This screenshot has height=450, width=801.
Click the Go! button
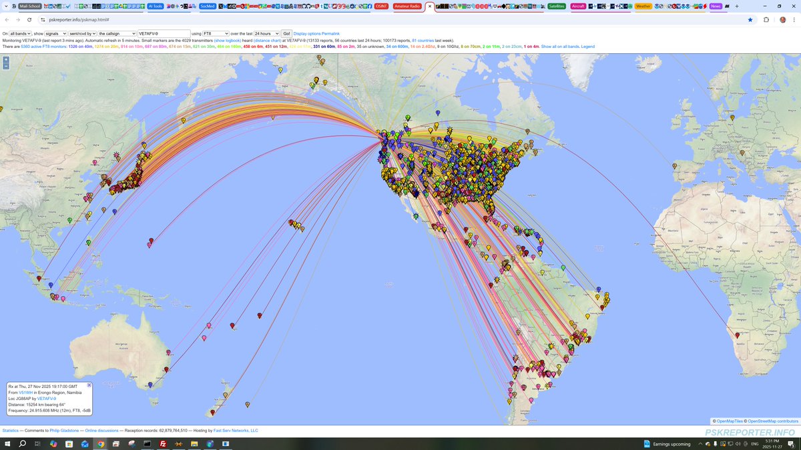point(286,33)
